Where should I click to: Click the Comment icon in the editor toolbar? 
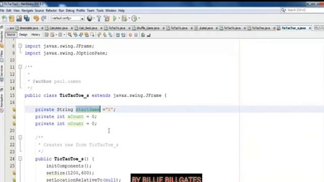[143, 35]
